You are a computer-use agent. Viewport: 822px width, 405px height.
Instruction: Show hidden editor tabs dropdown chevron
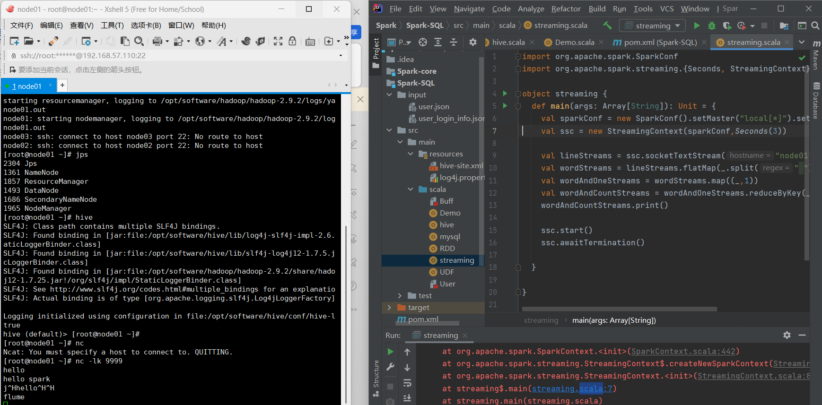coord(802,42)
